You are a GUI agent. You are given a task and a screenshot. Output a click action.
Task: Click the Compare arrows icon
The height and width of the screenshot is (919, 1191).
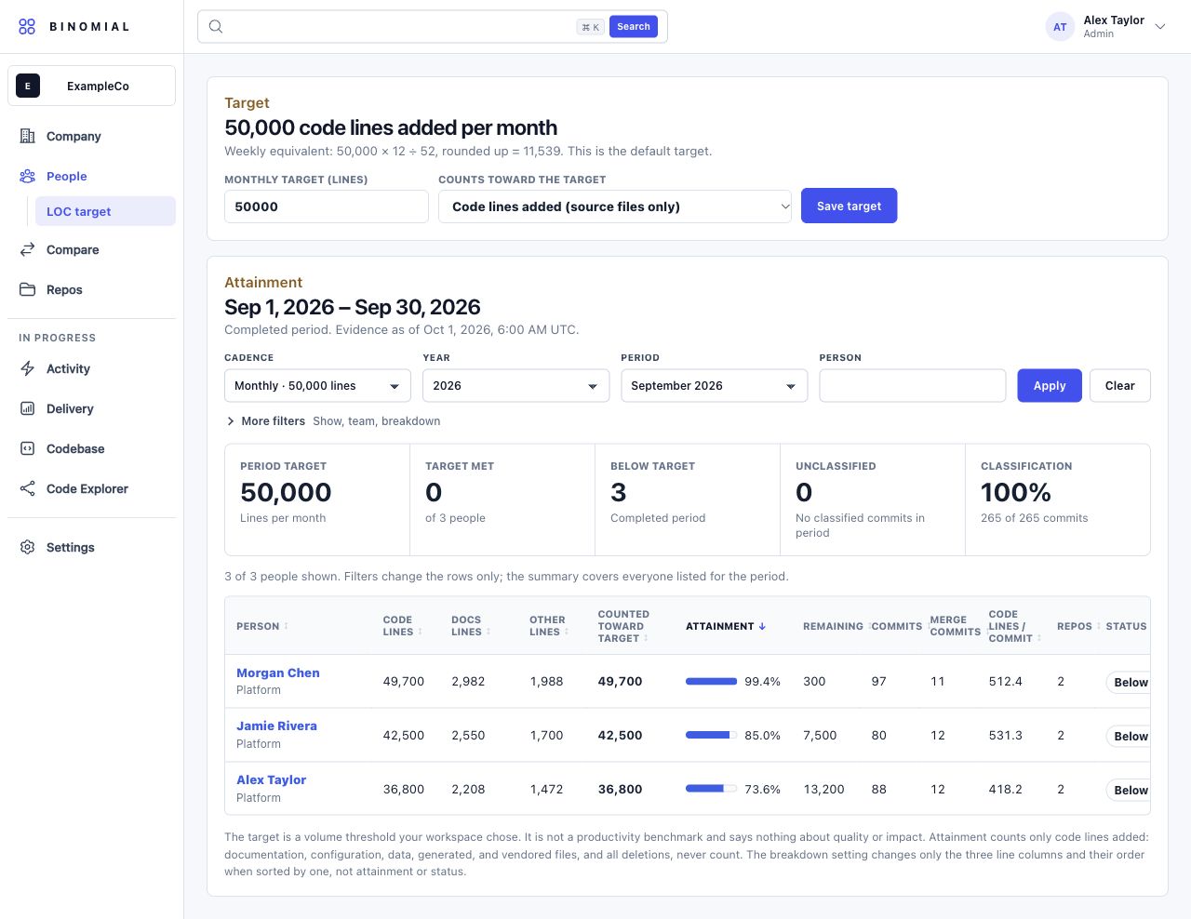point(28,249)
